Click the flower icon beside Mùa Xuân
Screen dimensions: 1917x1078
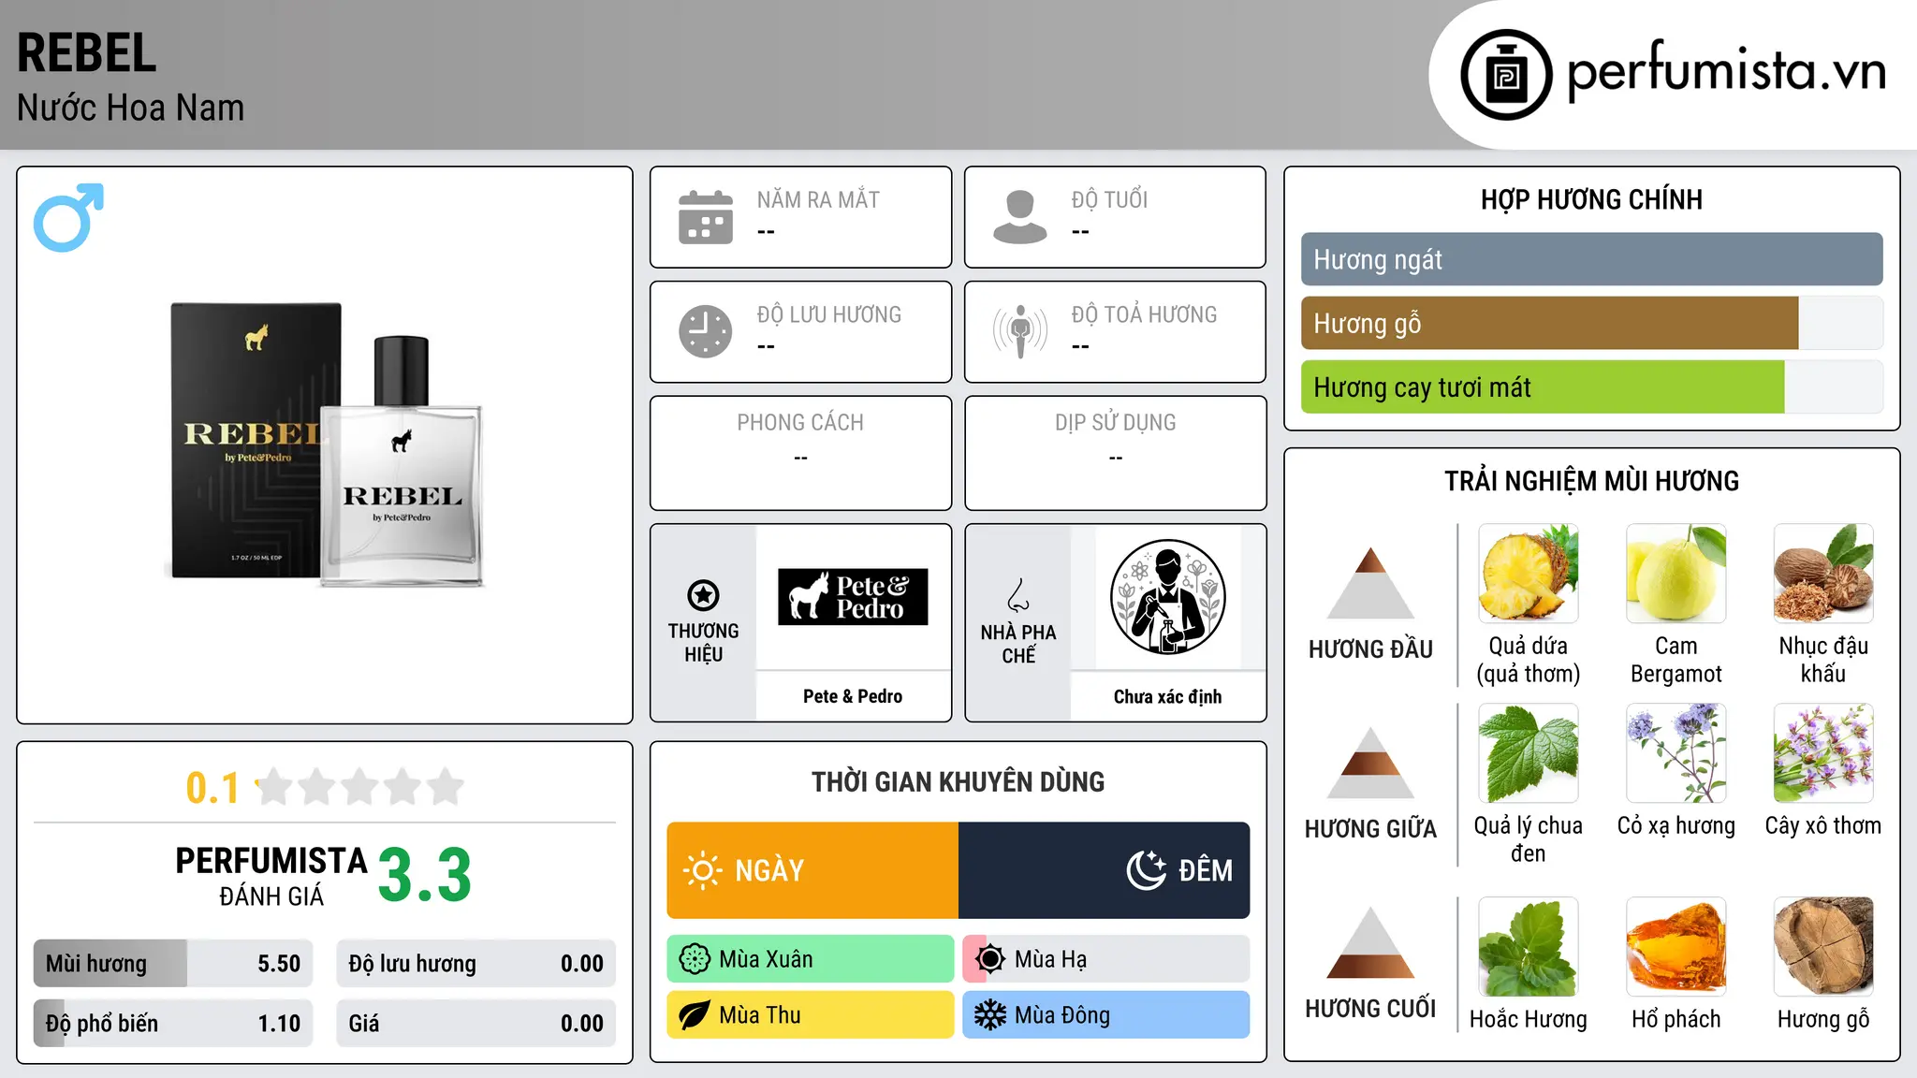click(x=695, y=959)
